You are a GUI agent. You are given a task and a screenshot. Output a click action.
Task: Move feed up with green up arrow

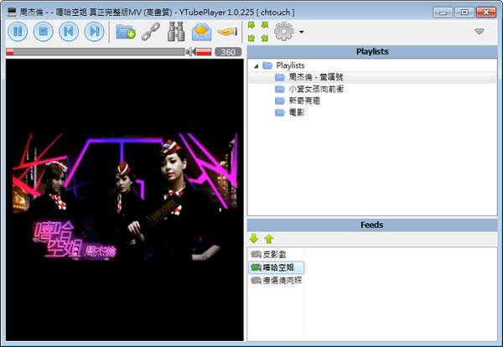tap(269, 239)
